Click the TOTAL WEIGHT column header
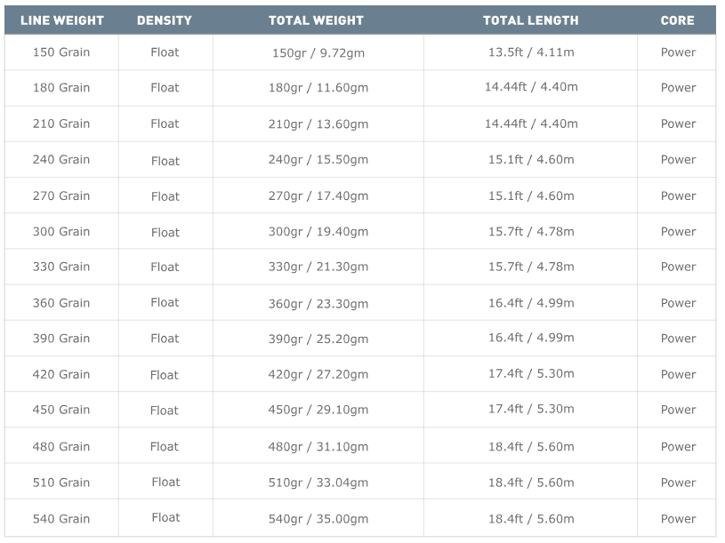This screenshot has height=543, width=725. pyautogui.click(x=317, y=20)
